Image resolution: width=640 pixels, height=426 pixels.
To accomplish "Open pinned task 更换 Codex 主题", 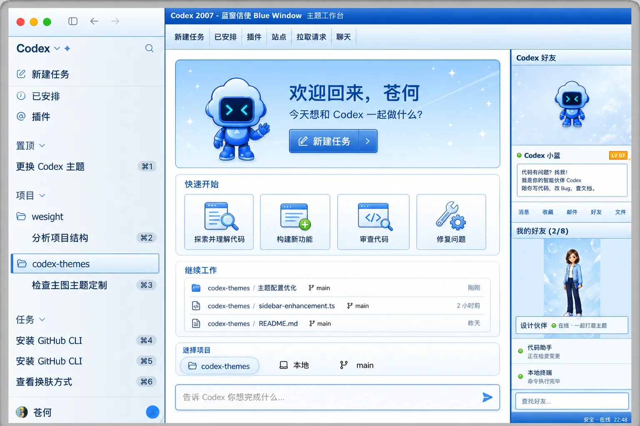I will 86,167.
